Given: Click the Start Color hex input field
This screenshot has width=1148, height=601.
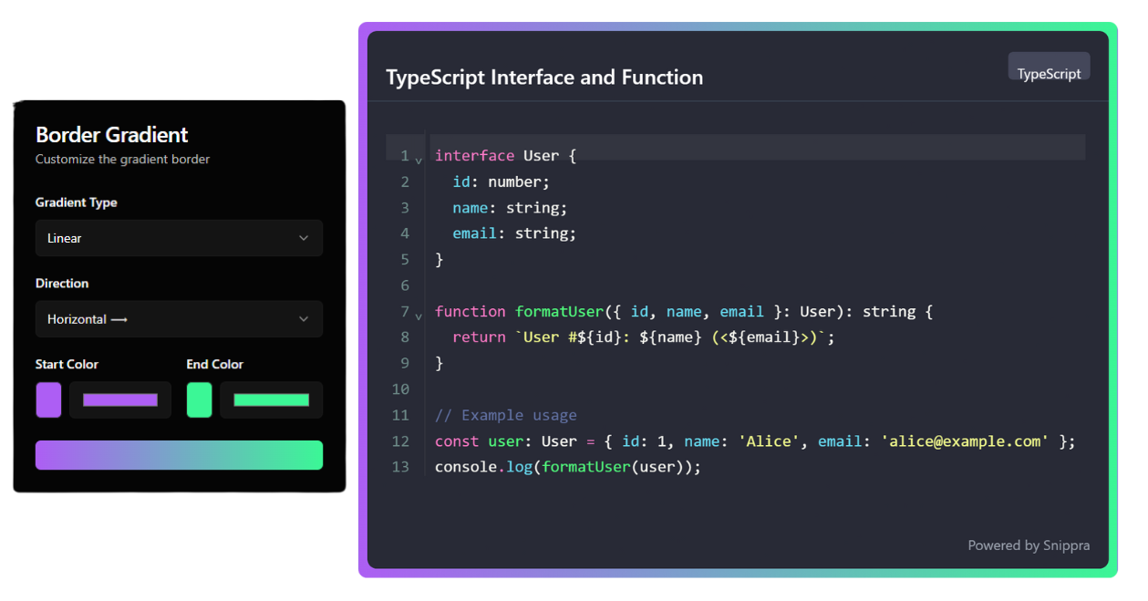Looking at the screenshot, I should [120, 399].
